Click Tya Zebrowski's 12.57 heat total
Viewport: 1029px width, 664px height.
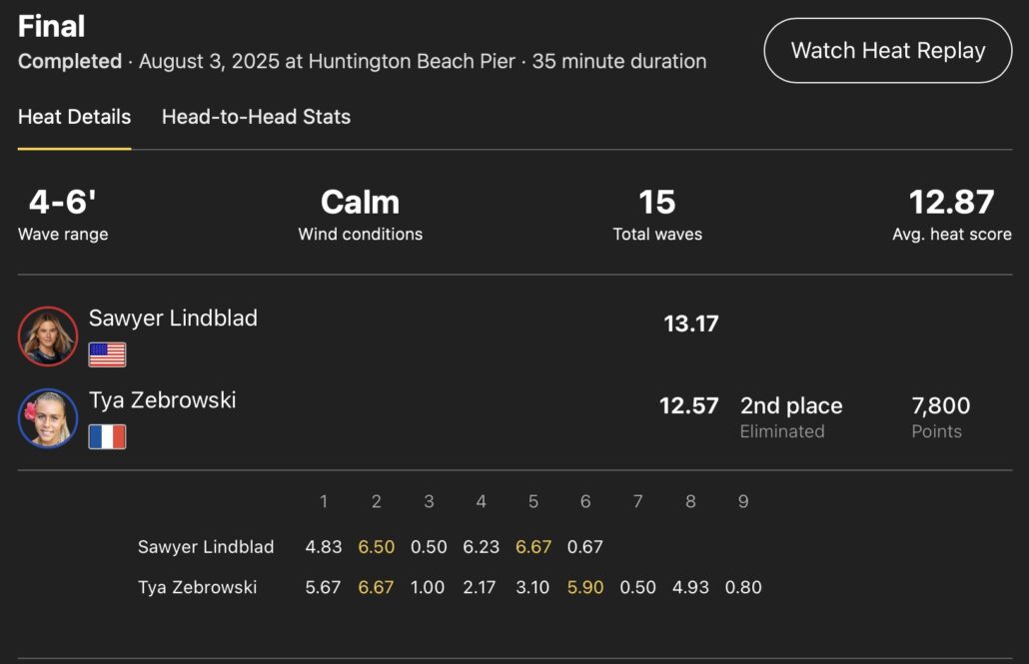[688, 405]
